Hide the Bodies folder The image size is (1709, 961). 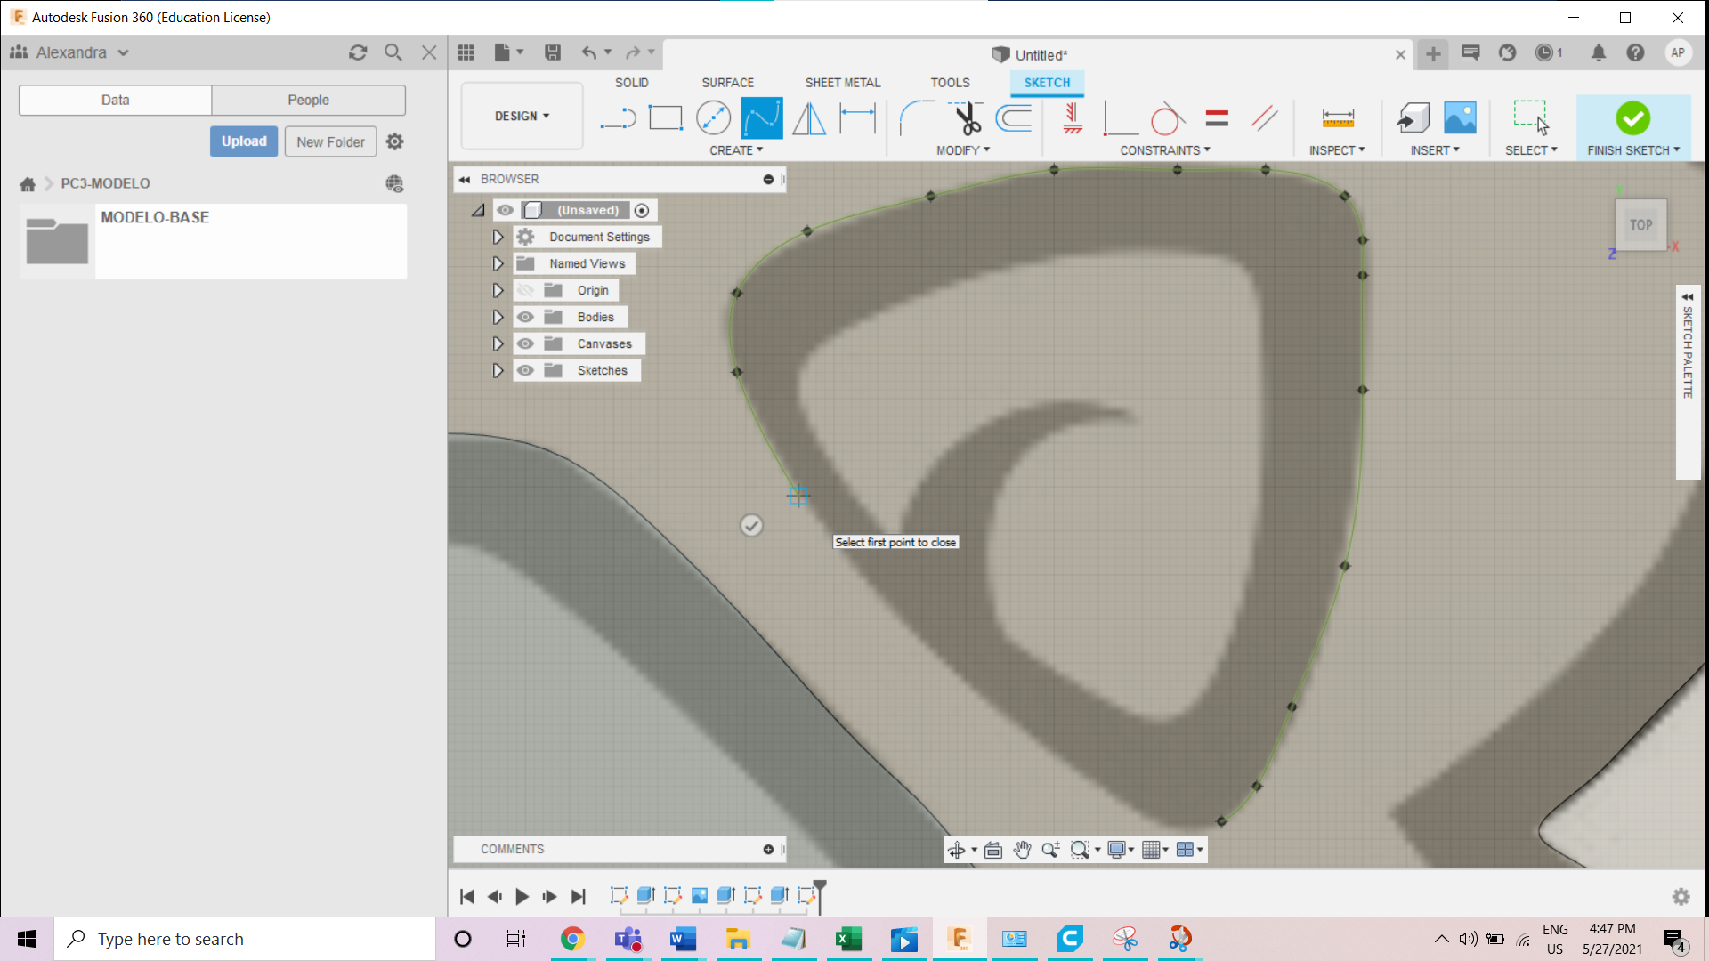point(525,317)
